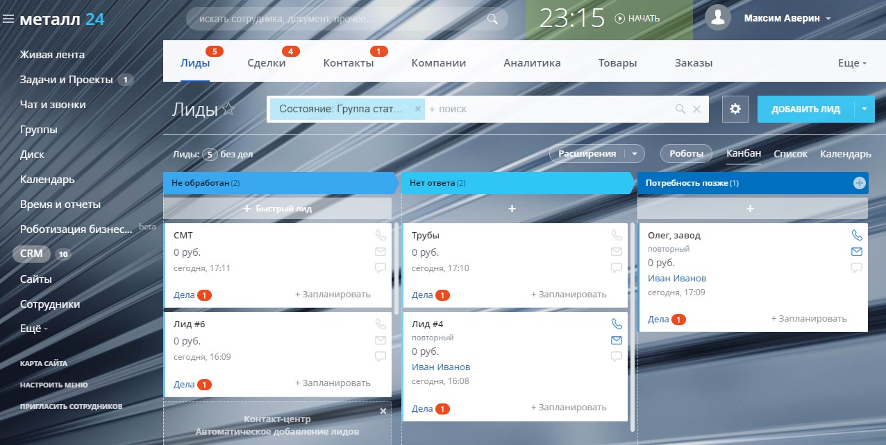Open Чат и звонки in sidebar
This screenshot has height=445, width=886.
(x=53, y=105)
